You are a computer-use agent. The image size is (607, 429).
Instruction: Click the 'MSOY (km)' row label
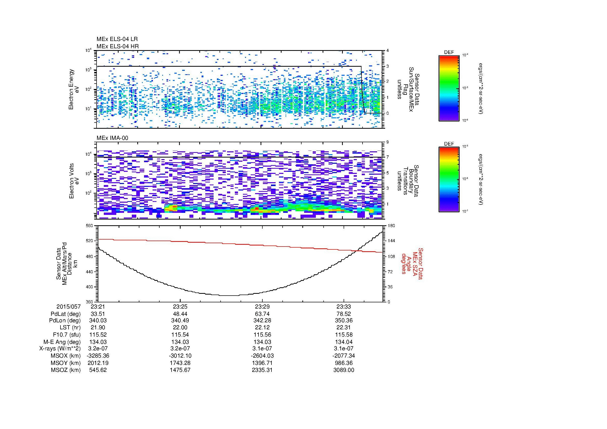point(66,363)
